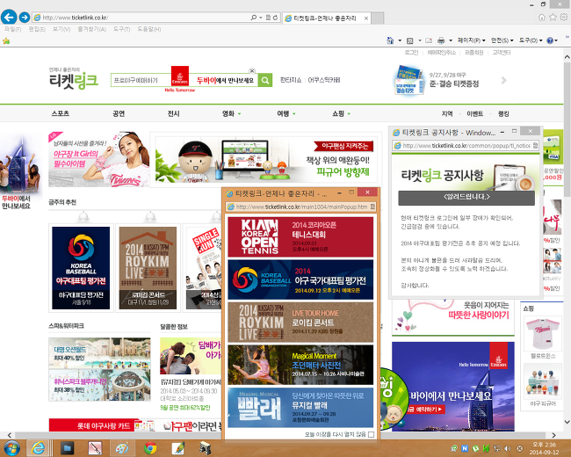Screen dimensions: 571x457
Task: Click the Read mail icon in command bar
Action: pyautogui.click(x=429, y=40)
